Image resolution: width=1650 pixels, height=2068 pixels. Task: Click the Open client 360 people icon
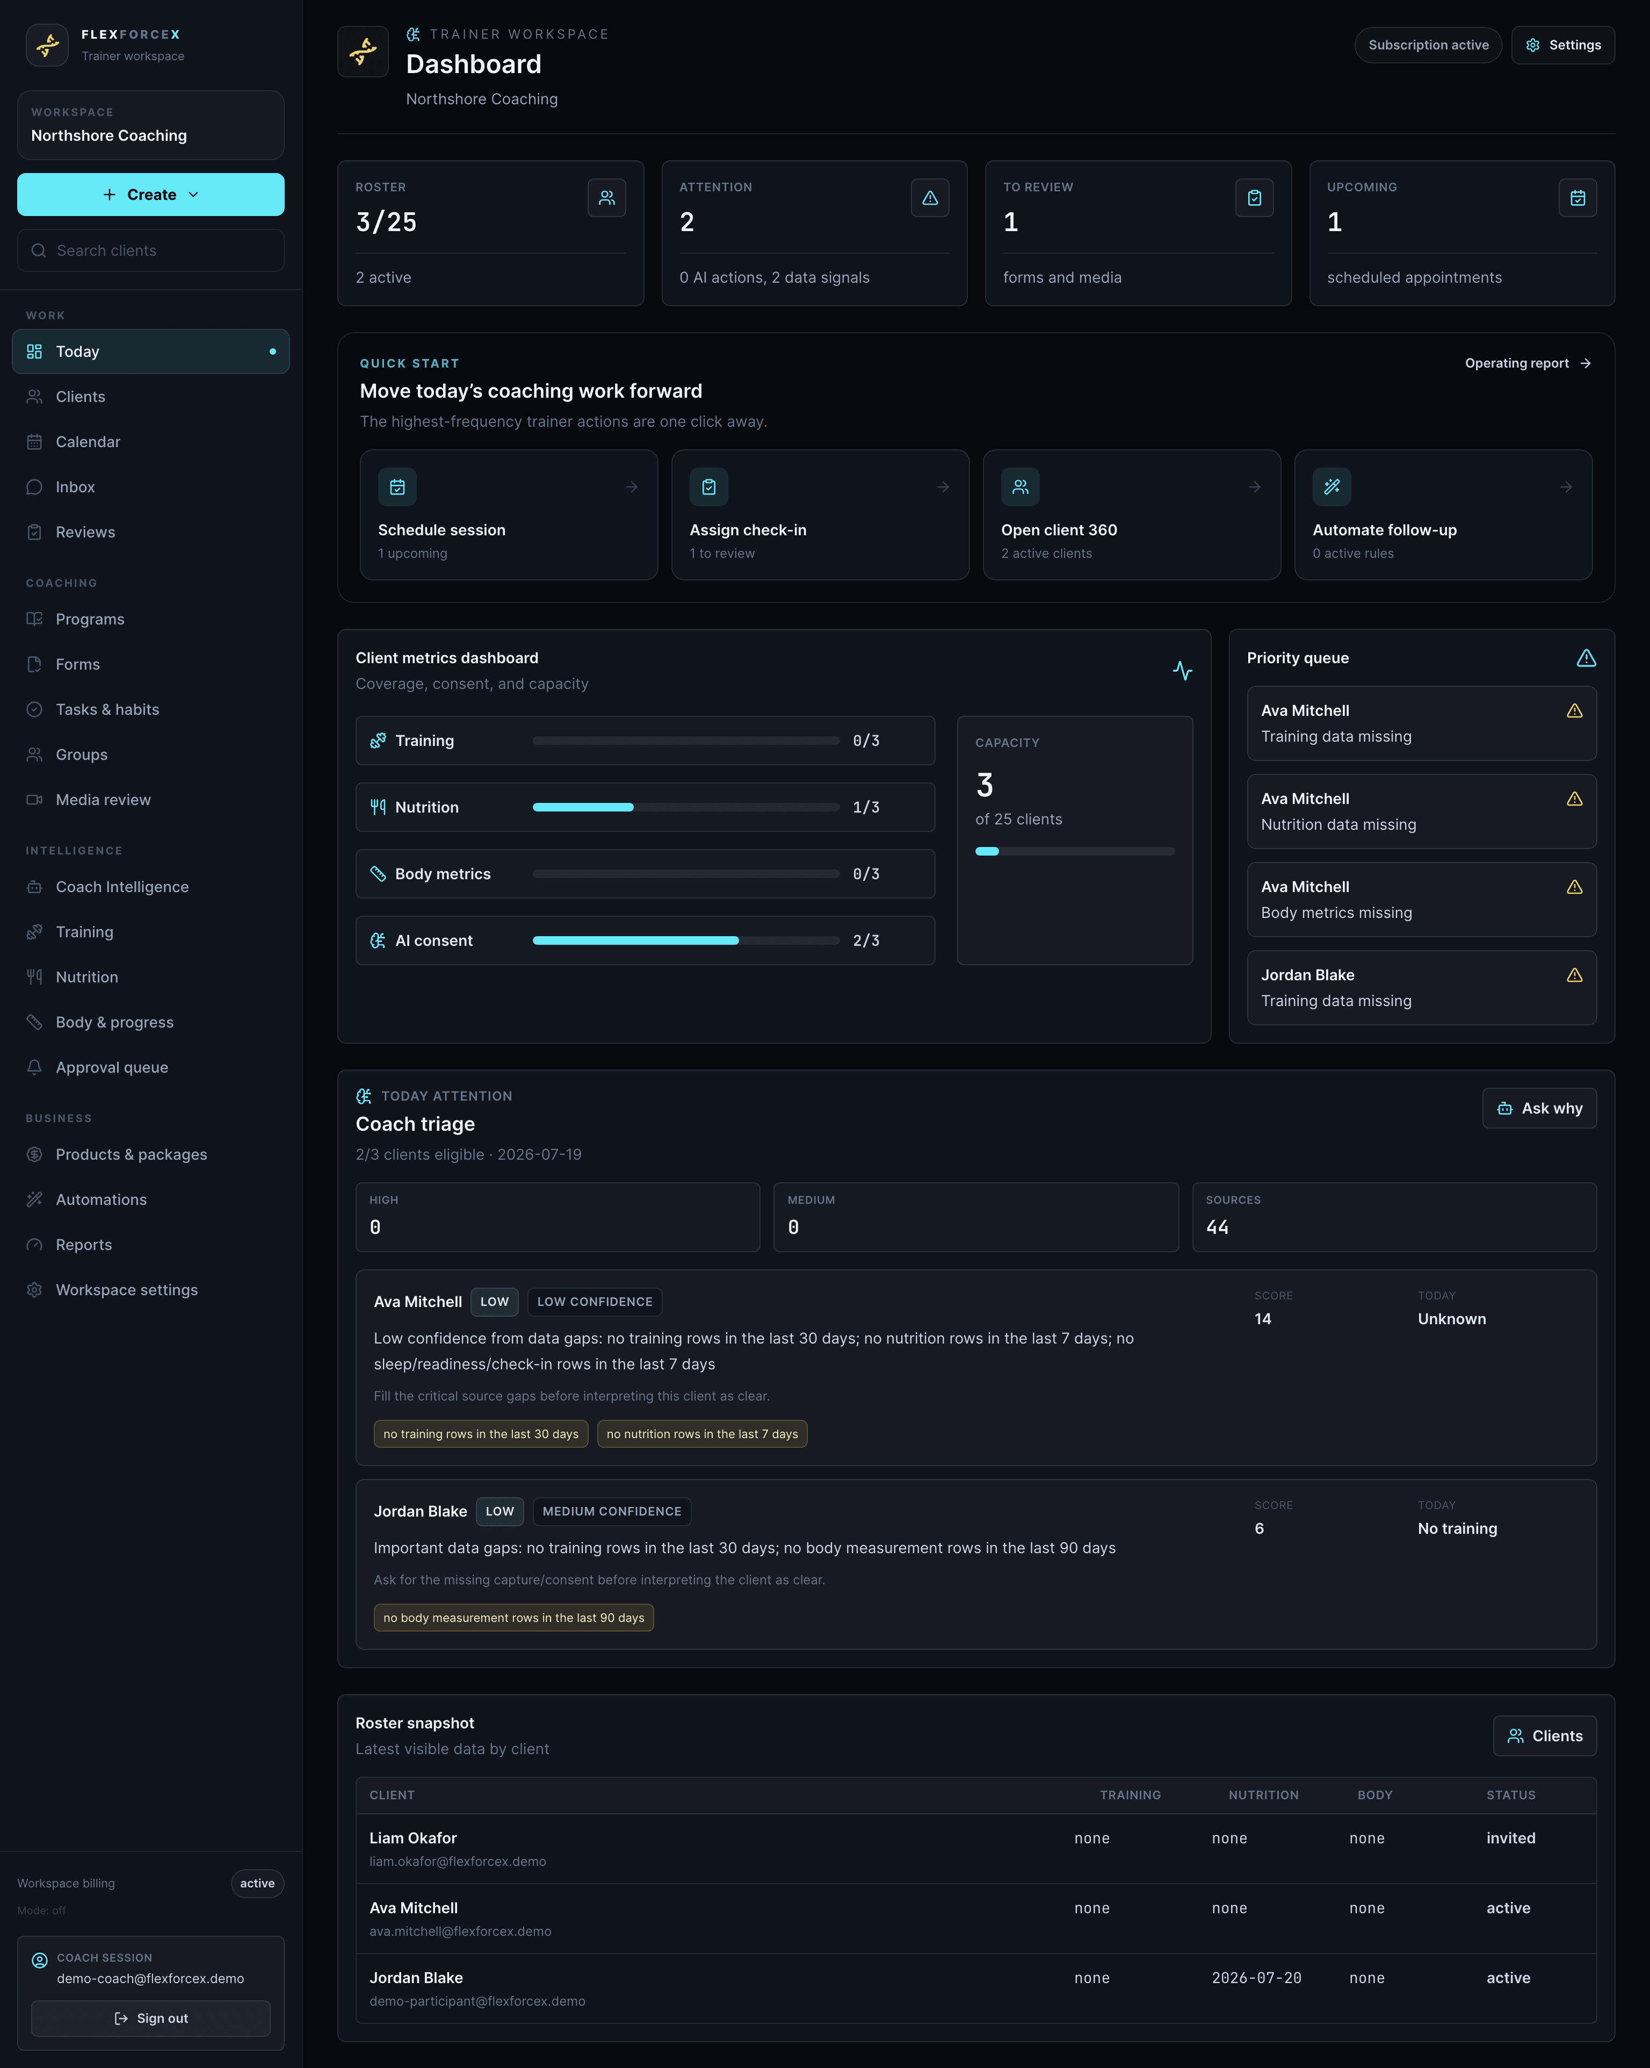pos(1020,487)
